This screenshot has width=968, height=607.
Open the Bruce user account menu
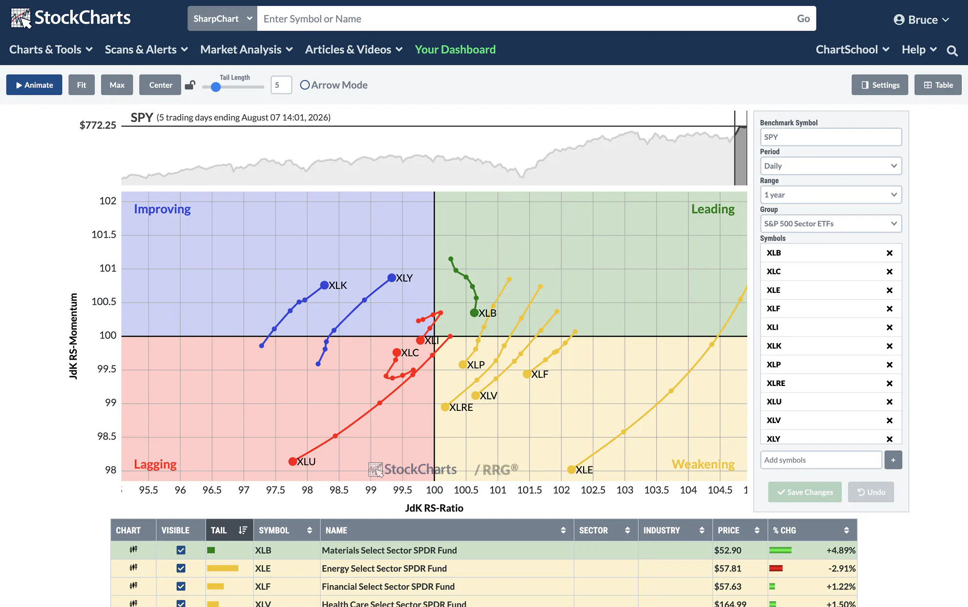tap(922, 20)
